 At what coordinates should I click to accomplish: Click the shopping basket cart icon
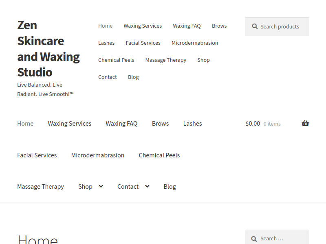[x=305, y=123]
